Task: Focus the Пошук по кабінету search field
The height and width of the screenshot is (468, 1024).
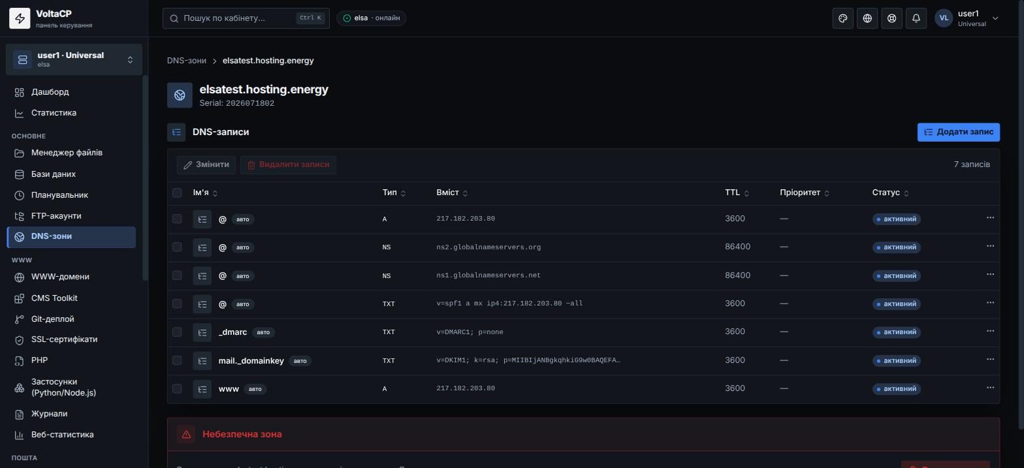Action: coord(246,18)
